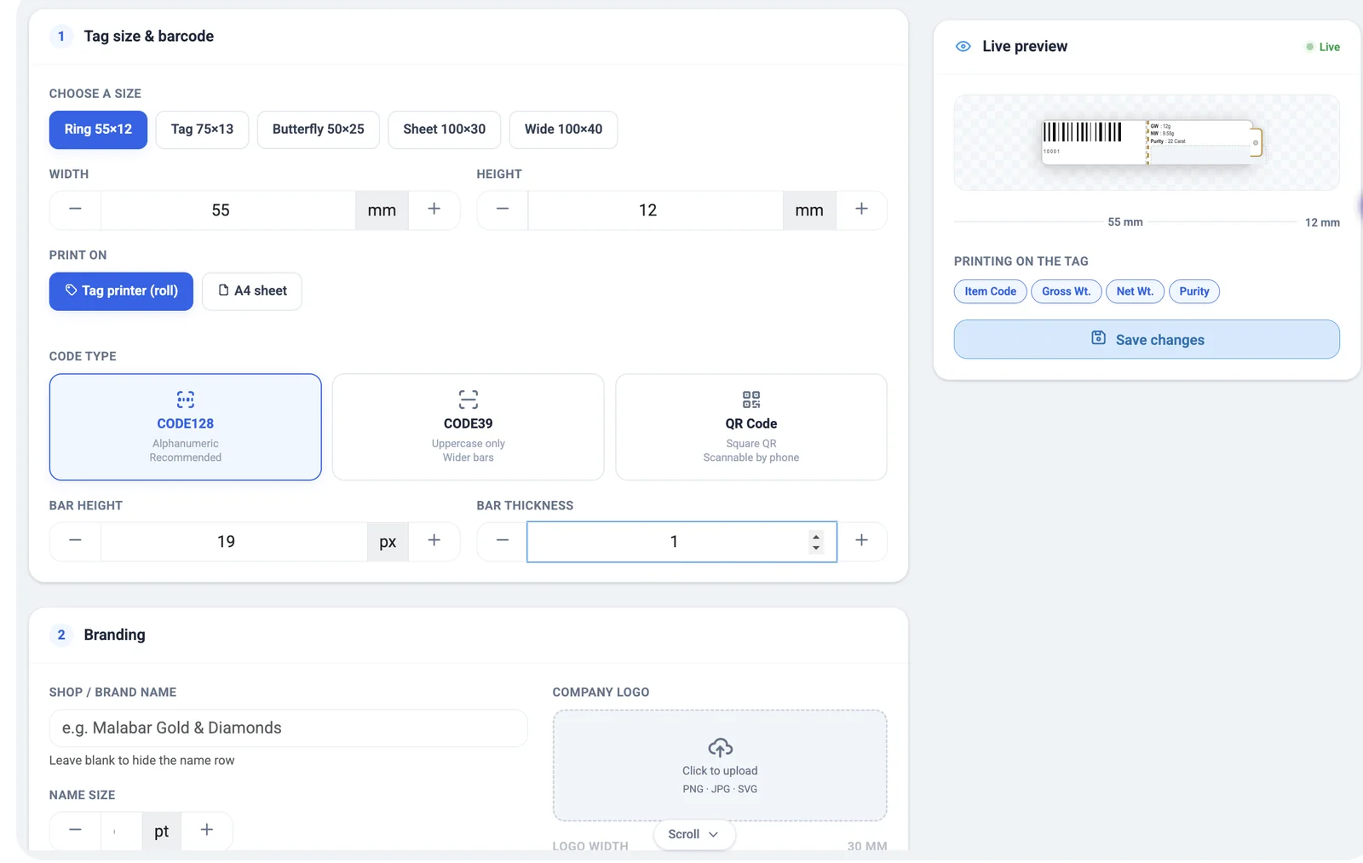Decrease the tag height with the minus icon
The width and height of the screenshot is (1363, 863).
(503, 210)
